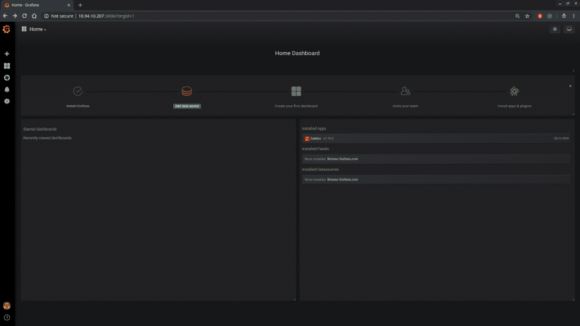Open dashboard settings via the top-right gear

(554, 29)
